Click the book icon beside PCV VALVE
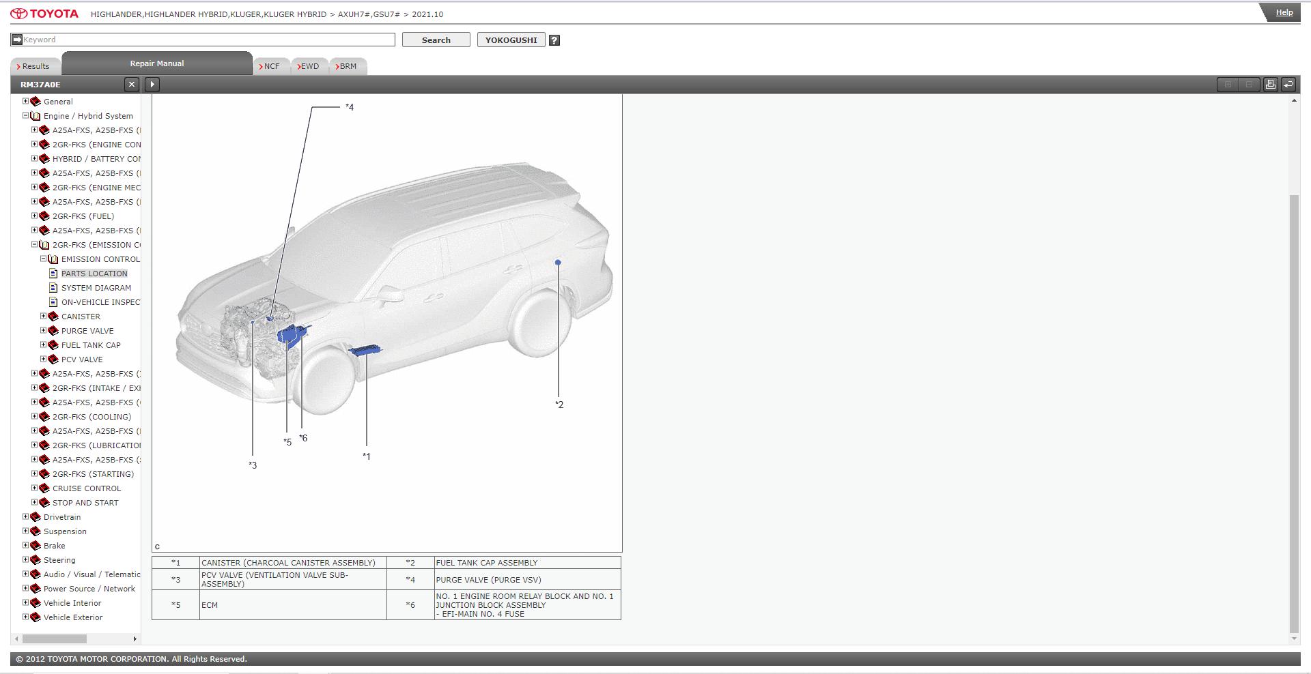 53,360
